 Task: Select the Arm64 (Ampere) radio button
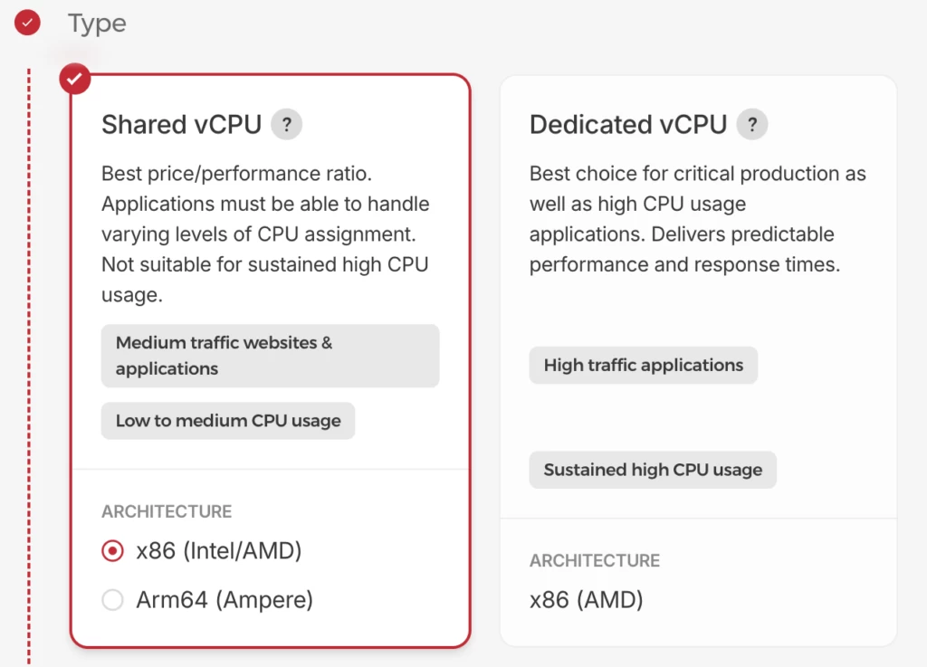pyautogui.click(x=112, y=600)
